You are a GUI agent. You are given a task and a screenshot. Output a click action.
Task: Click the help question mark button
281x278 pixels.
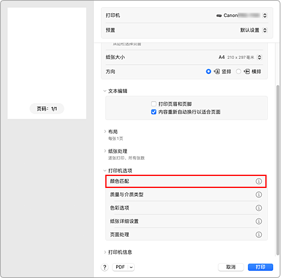coord(105,267)
